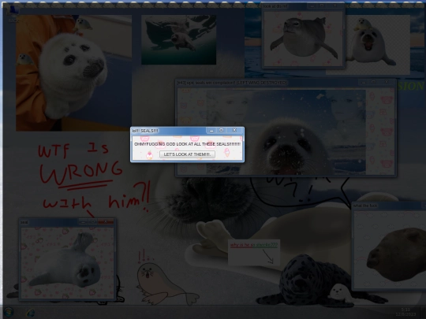Close the lol!!! SEALS!!!! dialog
Image resolution: width=426 pixels, height=319 pixels.
click(235, 131)
